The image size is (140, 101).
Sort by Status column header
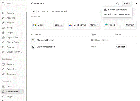(118, 34)
